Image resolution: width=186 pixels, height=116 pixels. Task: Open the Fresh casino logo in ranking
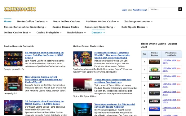[154, 77]
